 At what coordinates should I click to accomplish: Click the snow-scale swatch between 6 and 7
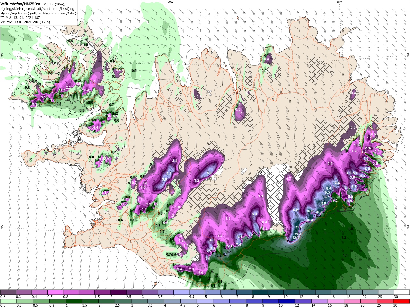228,292
